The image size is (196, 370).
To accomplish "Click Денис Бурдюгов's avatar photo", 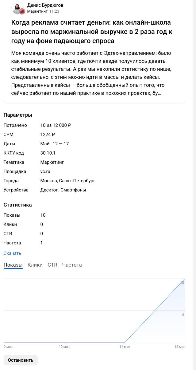I will click(17, 8).
